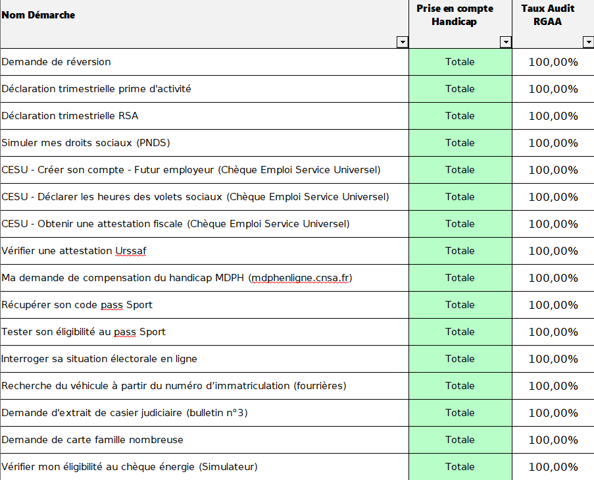The height and width of the screenshot is (480, 594).
Task: Click Demande d'extrait de casier judiciaire cell
Action: tap(124, 413)
